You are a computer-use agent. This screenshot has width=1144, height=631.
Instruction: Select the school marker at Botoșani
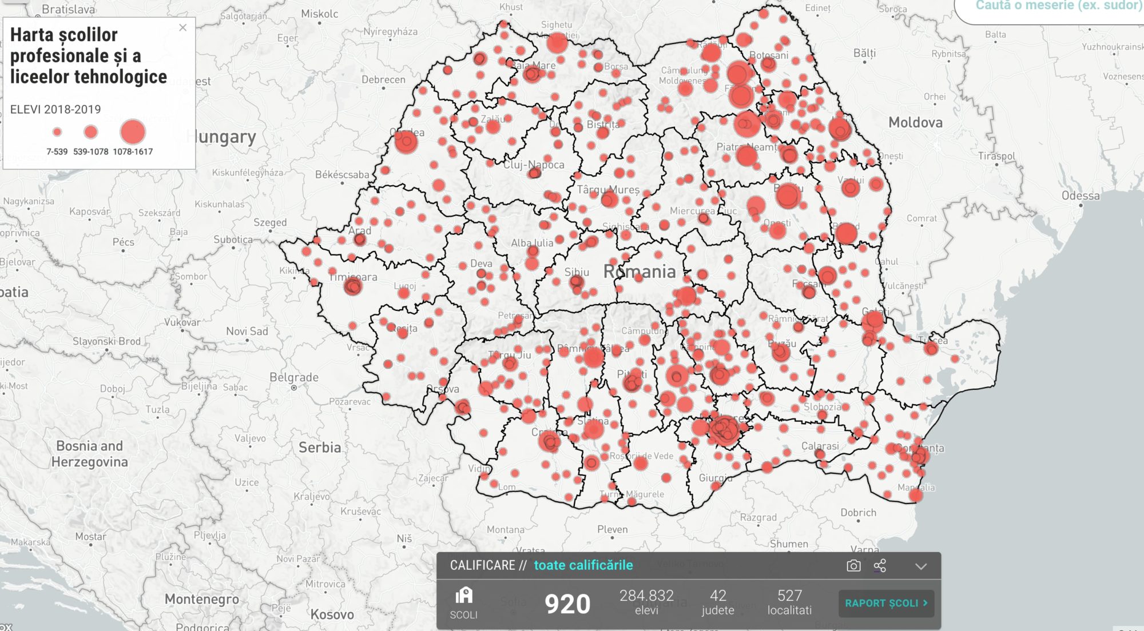point(769,63)
